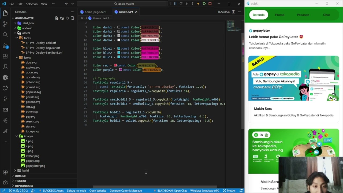Click the Prettier status bar item
343x193 pixels.
[229, 191]
